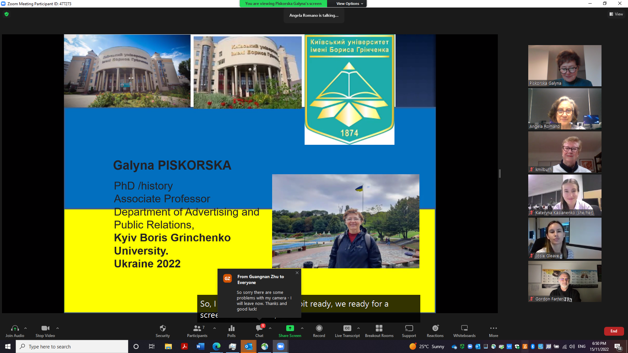628x353 pixels.
Task: Open the Polls panel
Action: point(231,330)
